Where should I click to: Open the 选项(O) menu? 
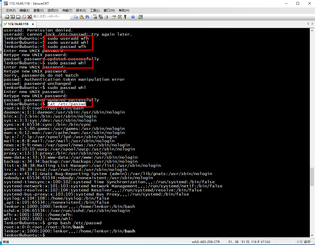(53, 11)
